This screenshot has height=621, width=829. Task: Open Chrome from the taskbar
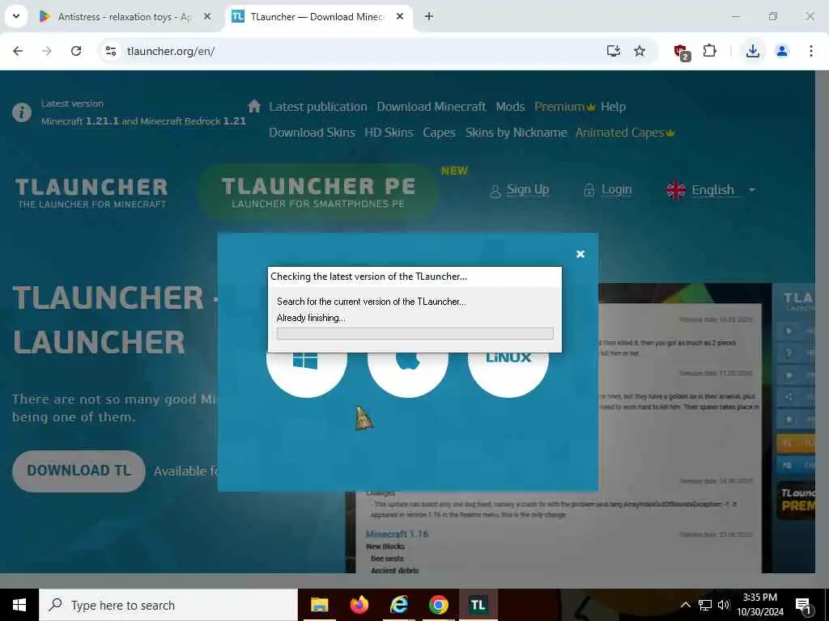(x=438, y=605)
